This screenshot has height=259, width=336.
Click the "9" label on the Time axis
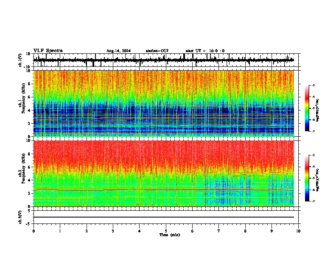[272, 231]
